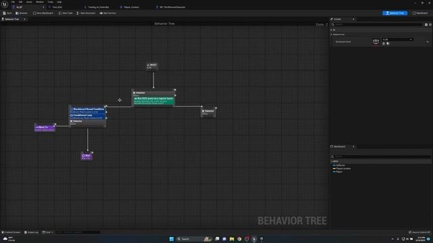Click the Blackboard panel search field
The image size is (433, 243).
pos(381,157)
